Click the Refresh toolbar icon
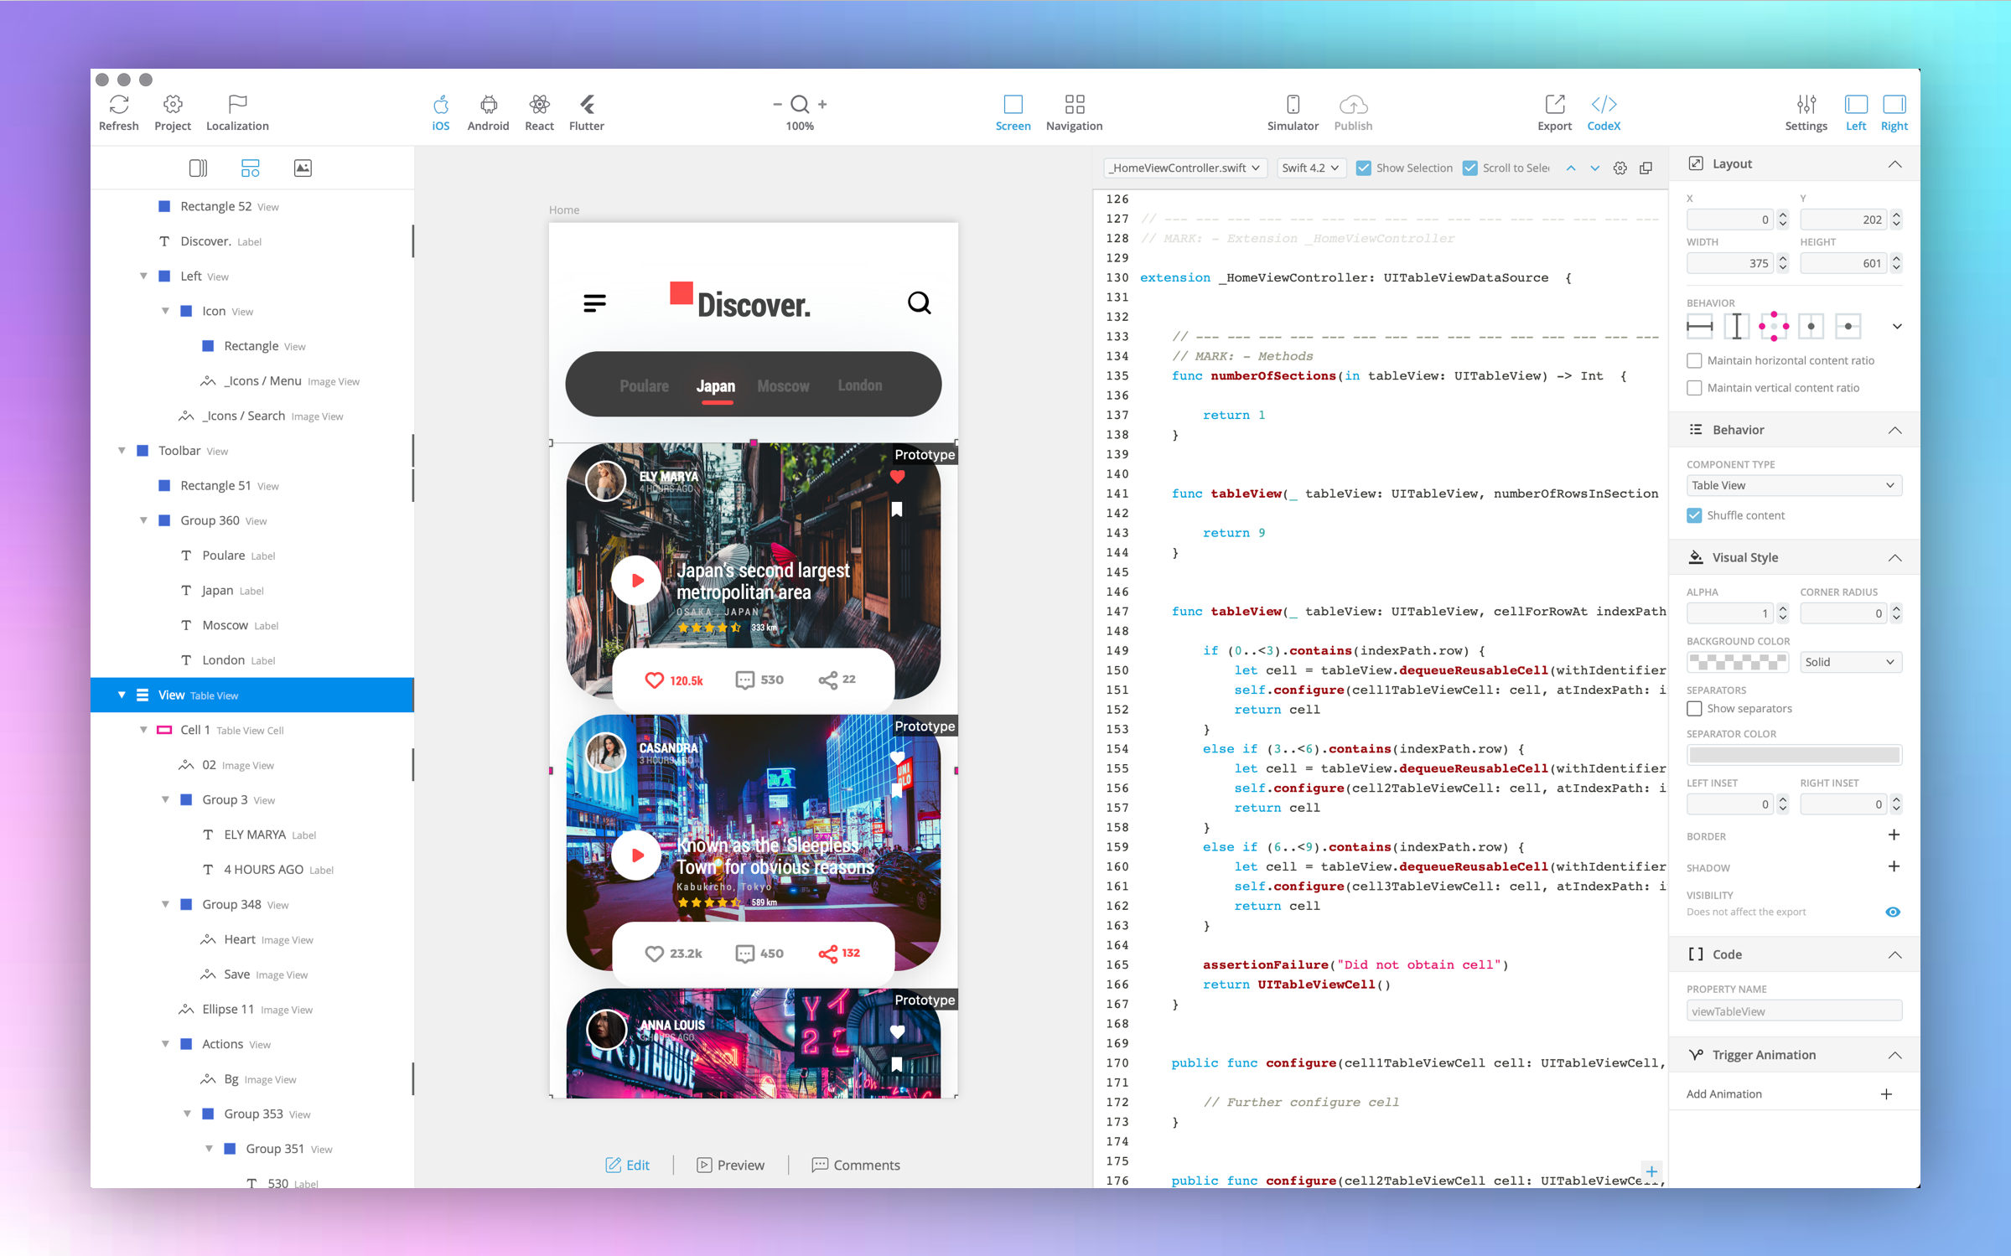This screenshot has height=1256, width=2011. pyautogui.click(x=119, y=105)
